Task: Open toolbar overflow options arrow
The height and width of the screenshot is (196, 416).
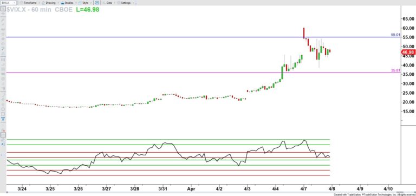Action: (x=136, y=3)
